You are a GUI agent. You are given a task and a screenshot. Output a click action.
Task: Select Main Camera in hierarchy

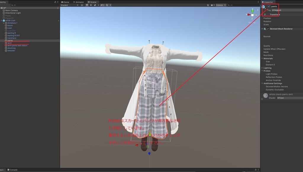tap(12, 10)
